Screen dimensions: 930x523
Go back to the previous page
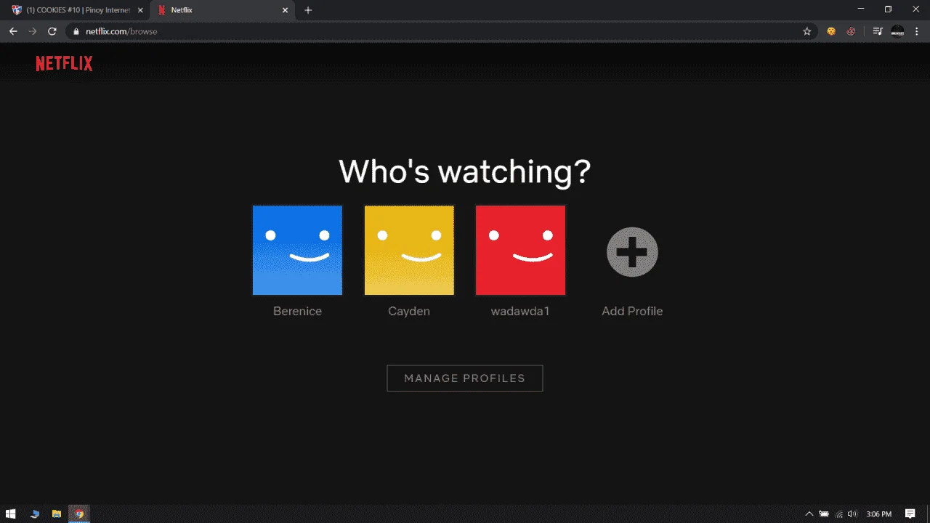[13, 31]
